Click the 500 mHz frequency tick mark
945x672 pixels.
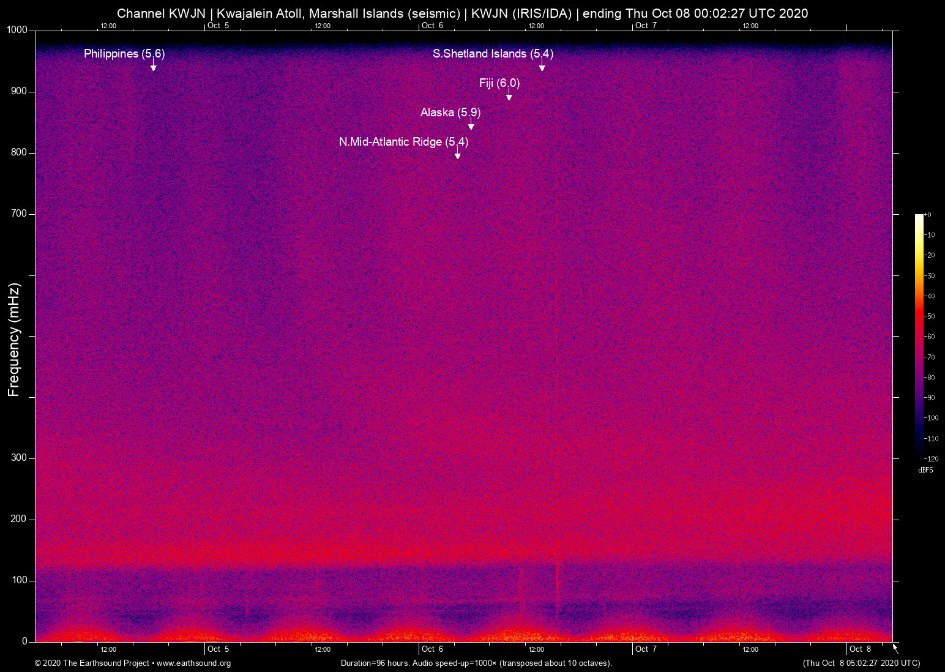pyautogui.click(x=31, y=336)
